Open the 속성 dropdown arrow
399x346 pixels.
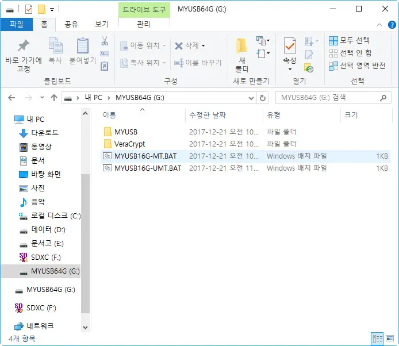click(x=290, y=70)
